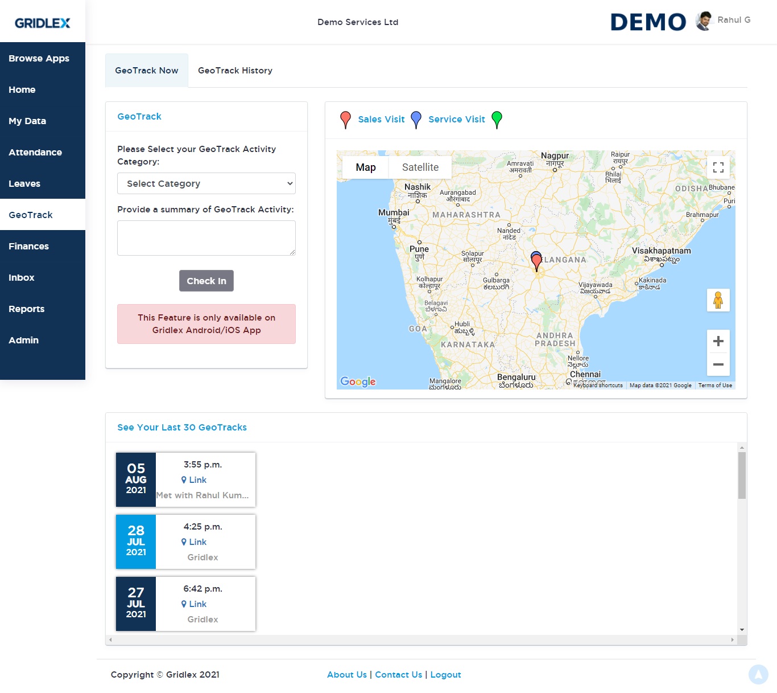This screenshot has height=693, width=777.
Task: Zoom out on the map
Action: pos(718,364)
